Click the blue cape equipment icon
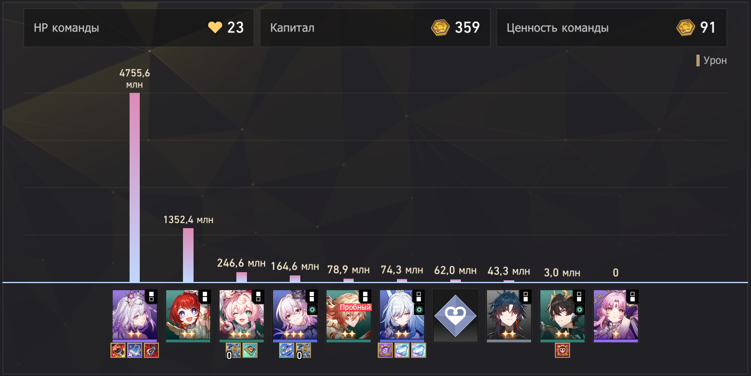Screen dimensions: 751x376 [135, 350]
